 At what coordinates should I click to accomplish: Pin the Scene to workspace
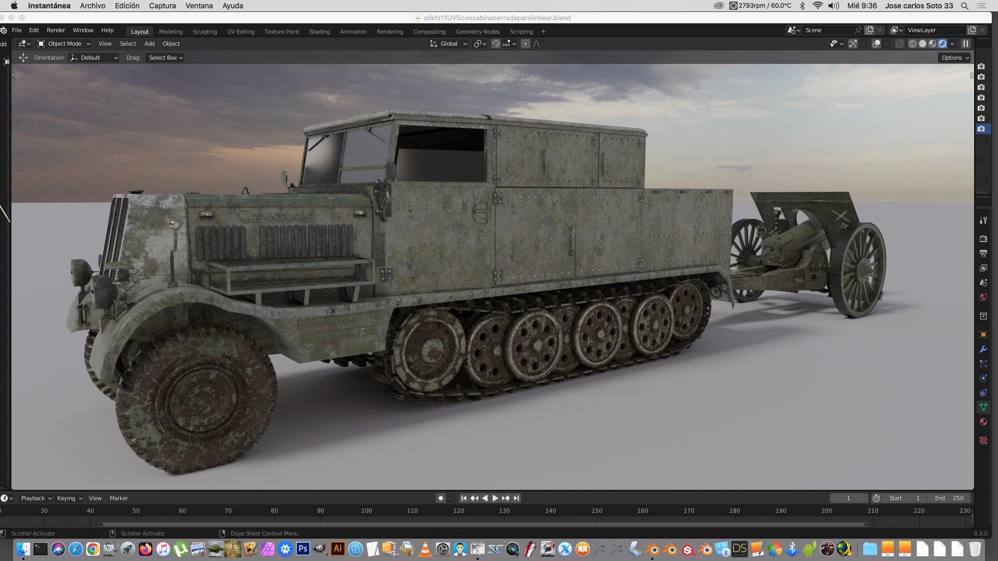click(858, 30)
